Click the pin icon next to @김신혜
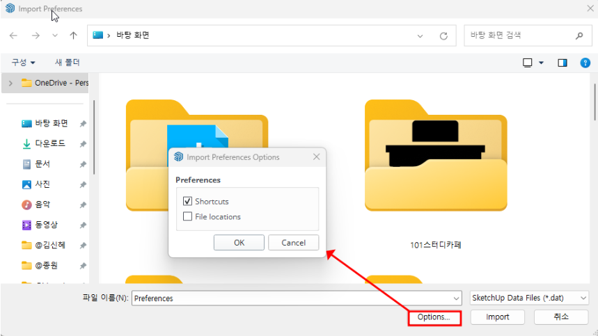 [83, 246]
